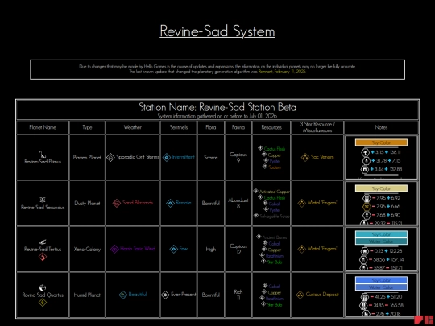This screenshot has width=435, height=326.
Task: Click the red weather icon beside Sand Blizzards
Action: [x=117, y=203]
